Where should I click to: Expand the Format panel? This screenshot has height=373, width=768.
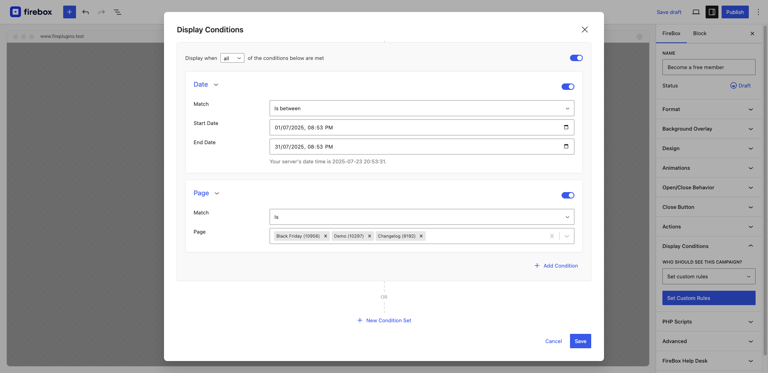coord(709,109)
